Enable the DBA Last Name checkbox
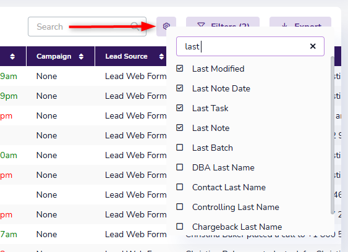 pos(179,167)
